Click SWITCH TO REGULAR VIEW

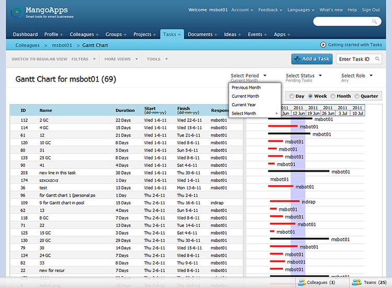point(39,59)
